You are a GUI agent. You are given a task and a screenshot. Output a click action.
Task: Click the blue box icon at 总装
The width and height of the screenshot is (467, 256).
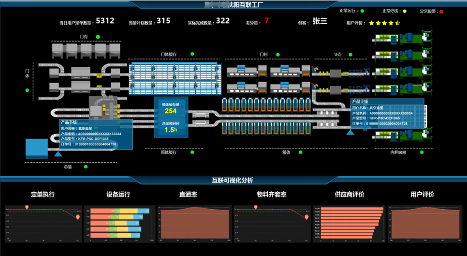[37, 148]
